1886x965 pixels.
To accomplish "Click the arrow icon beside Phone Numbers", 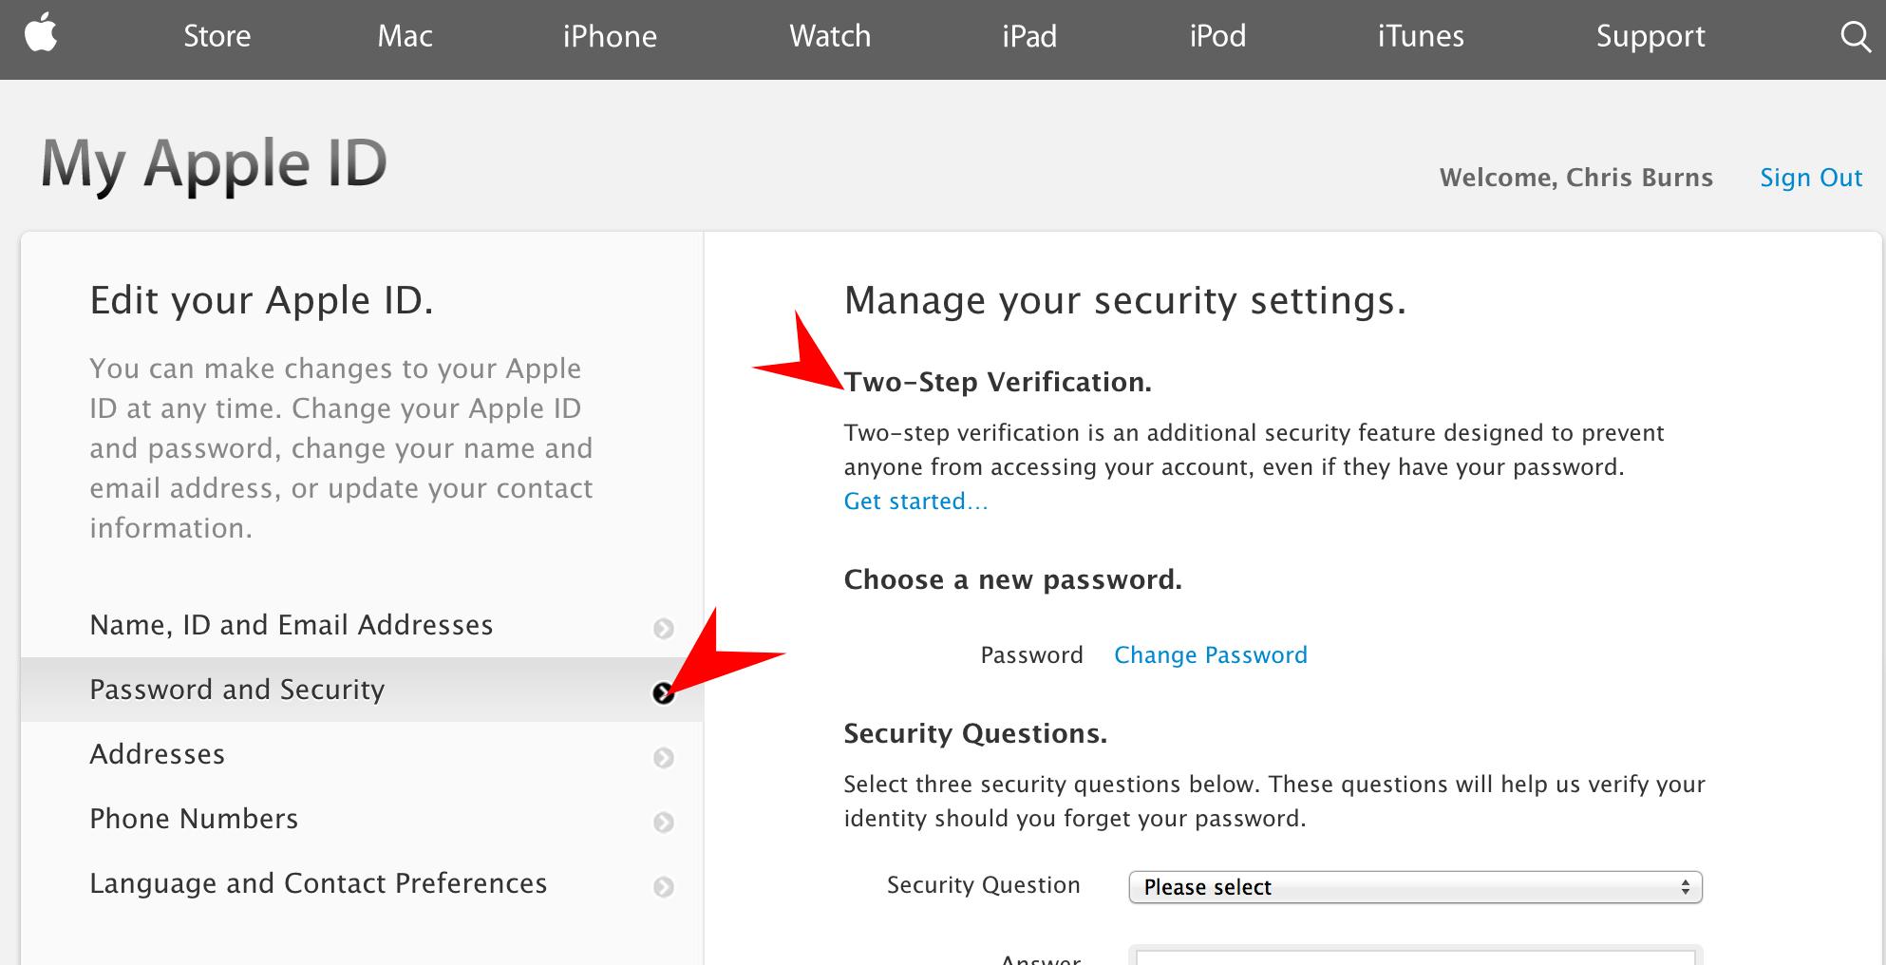I will click(x=663, y=823).
